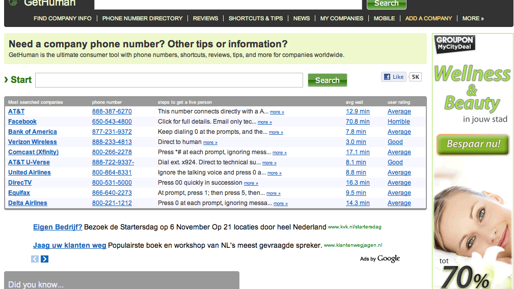Click phone number 888-233-4813
This screenshot has width=514, height=289.
tap(112, 142)
